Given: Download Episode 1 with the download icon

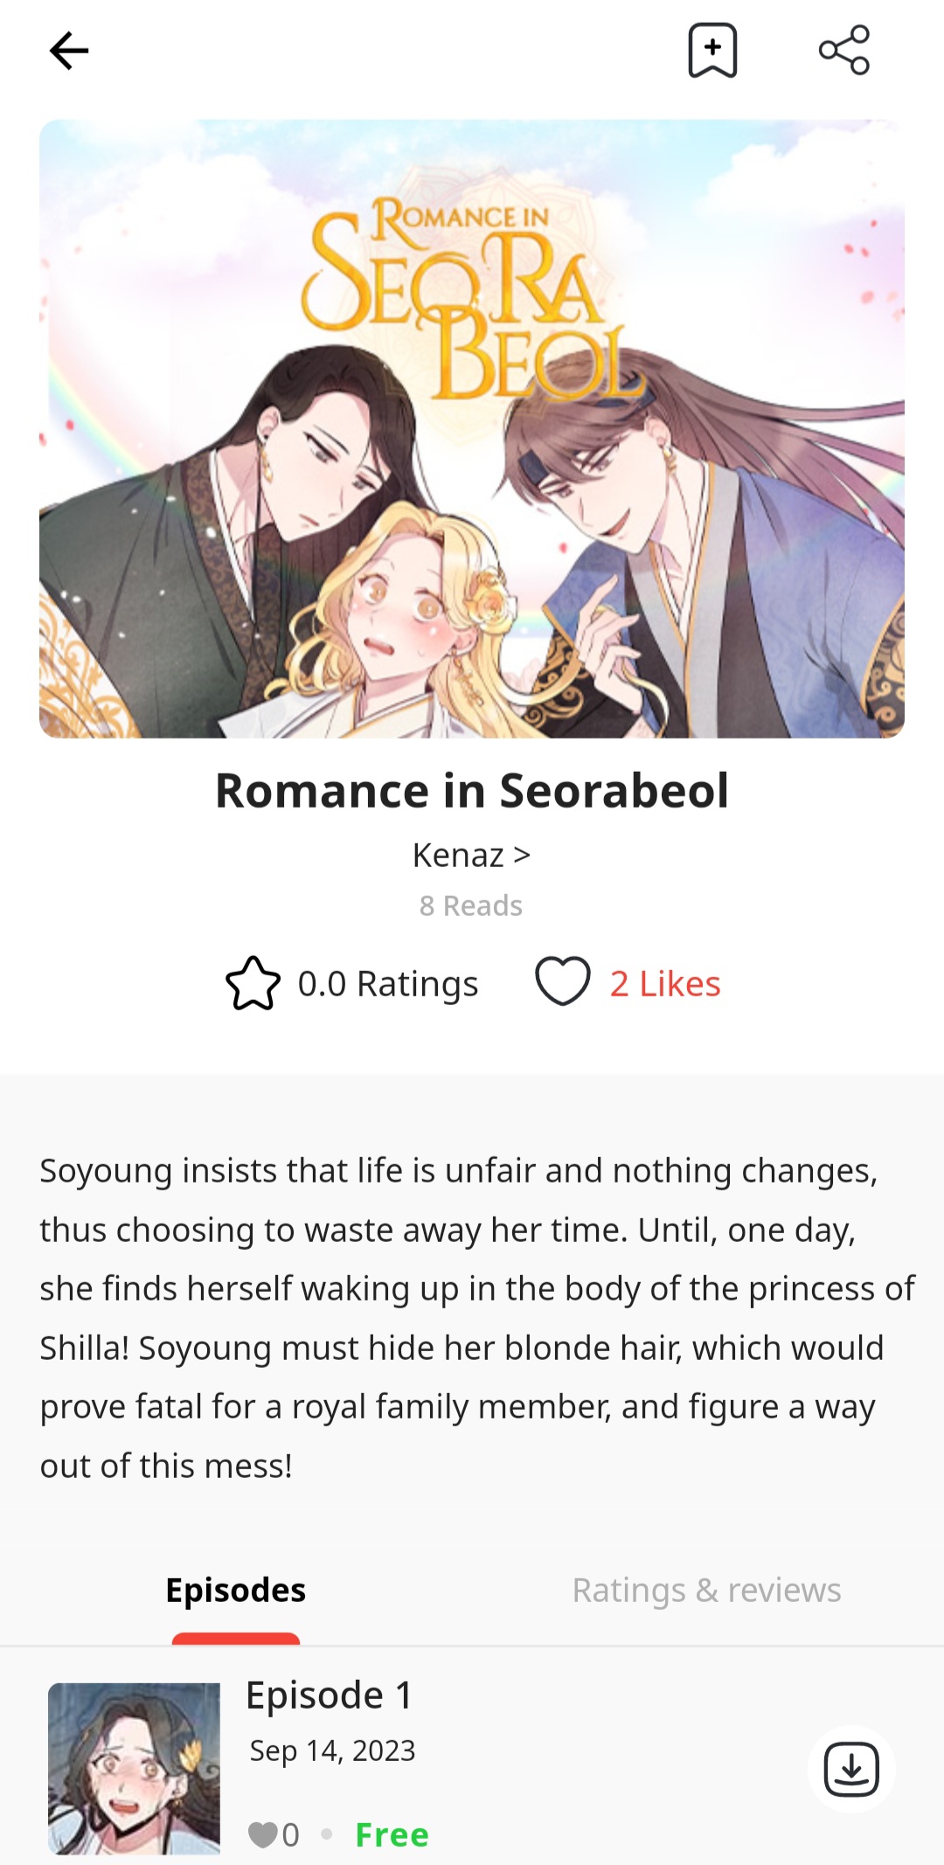Looking at the screenshot, I should [851, 1769].
